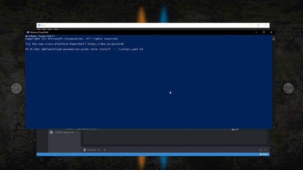Click the Terminal tab icon in Lens dock
The image size is (303, 170).
pyautogui.click(x=84, y=150)
